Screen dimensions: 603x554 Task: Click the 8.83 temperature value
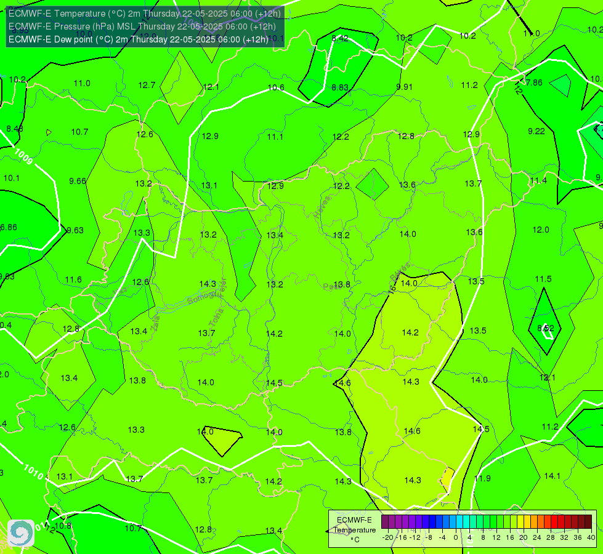[x=340, y=87]
